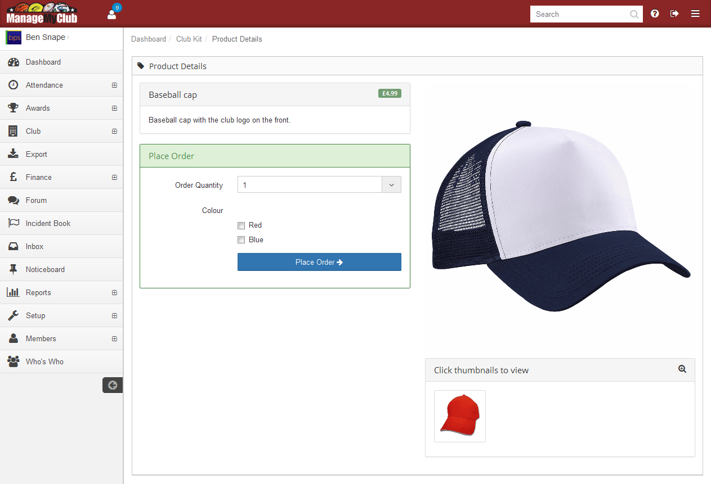711x484 pixels.
Task: Tick the Red colour checkbox
Action: pyautogui.click(x=241, y=225)
